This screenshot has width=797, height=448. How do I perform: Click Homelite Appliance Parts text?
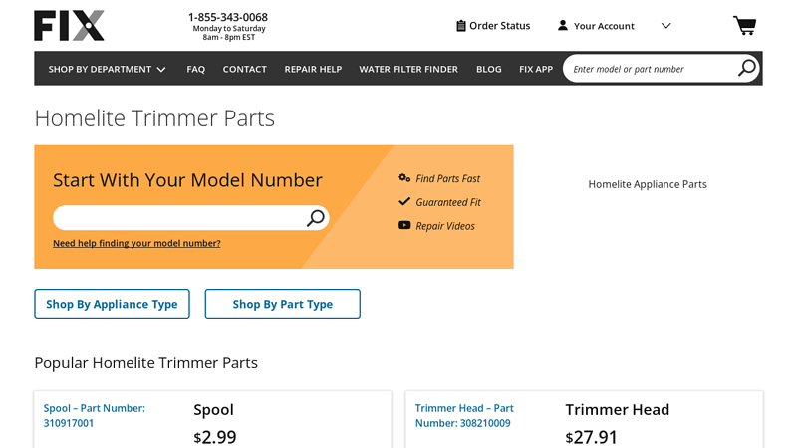point(648,184)
